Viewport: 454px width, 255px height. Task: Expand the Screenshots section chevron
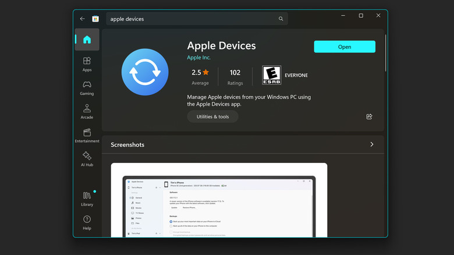coord(372,144)
